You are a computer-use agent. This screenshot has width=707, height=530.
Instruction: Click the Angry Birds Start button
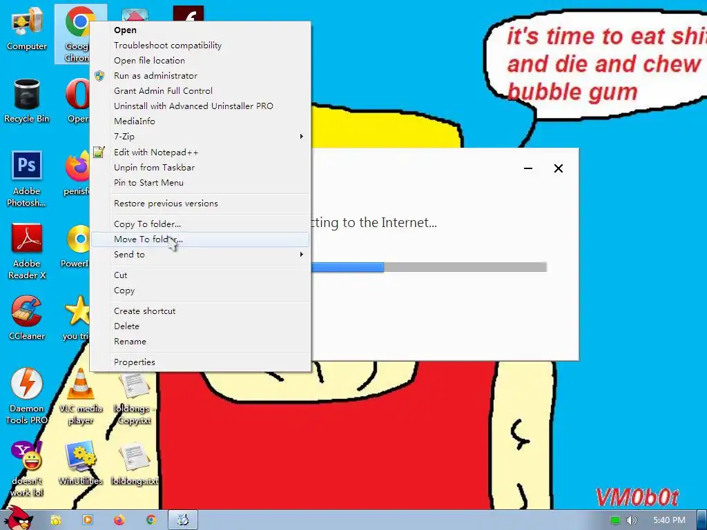pyautogui.click(x=17, y=518)
